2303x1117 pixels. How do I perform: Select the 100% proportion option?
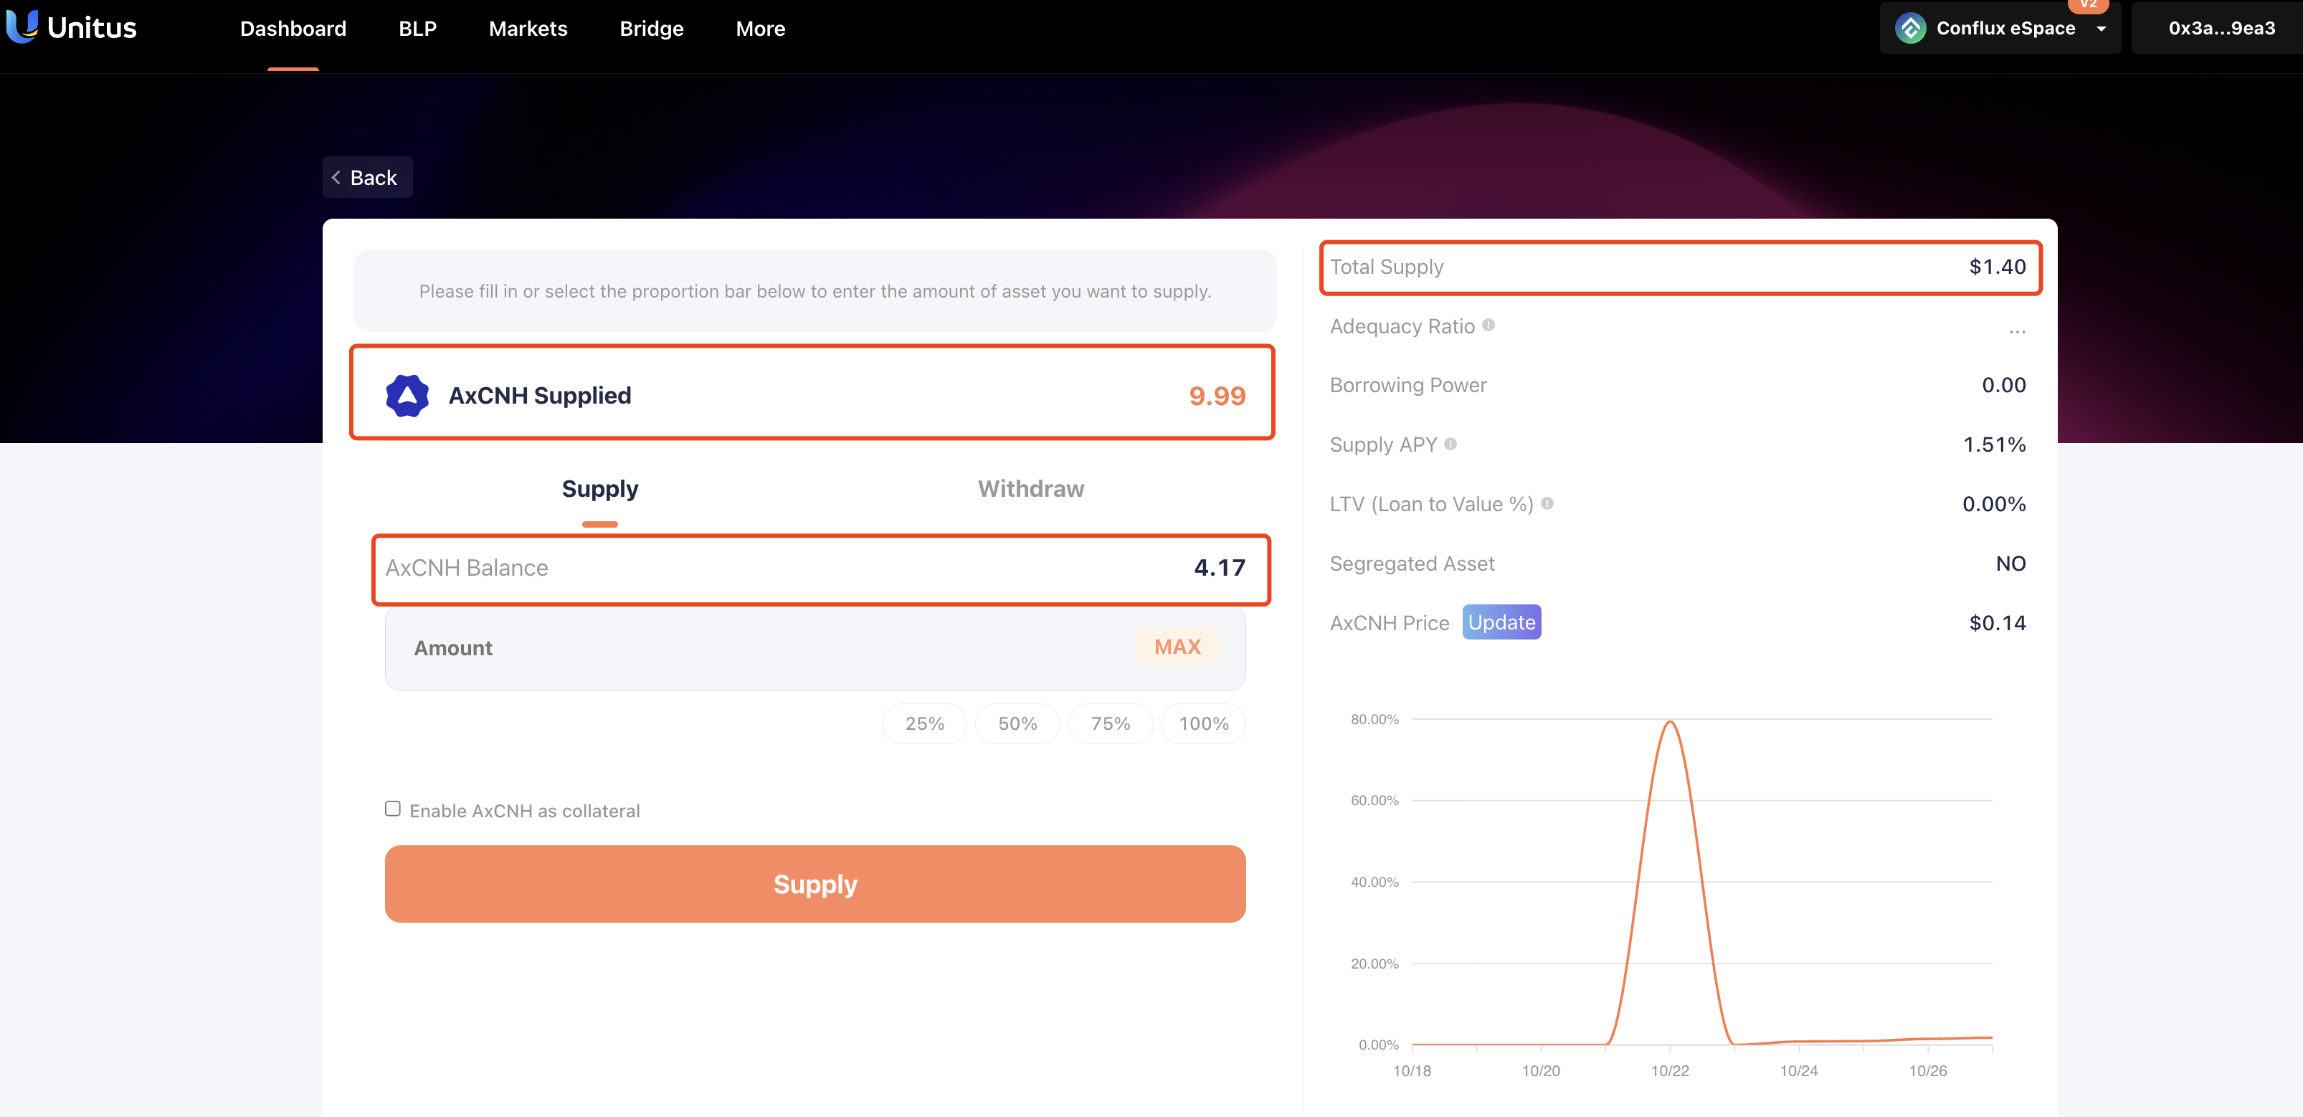click(1202, 724)
